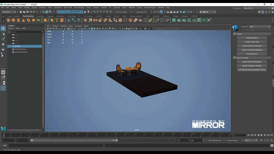Create a polygon cone from the shelf
274x154 pixels.
pyautogui.click(x=24, y=20)
